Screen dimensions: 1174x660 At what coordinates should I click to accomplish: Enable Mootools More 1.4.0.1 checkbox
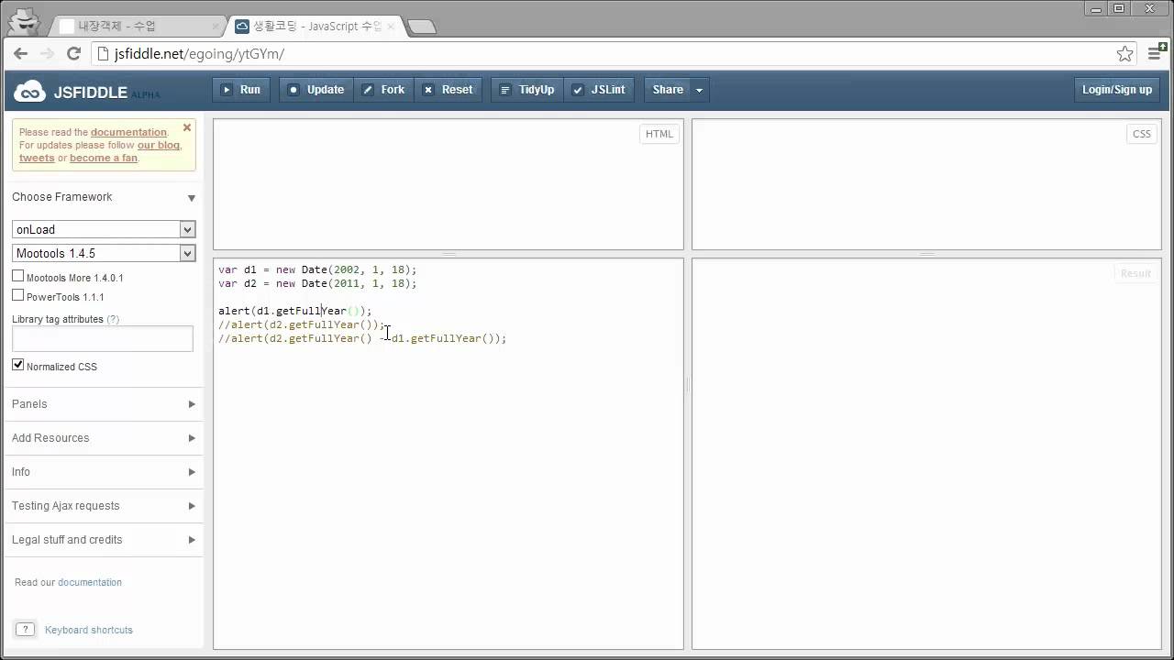click(17, 276)
